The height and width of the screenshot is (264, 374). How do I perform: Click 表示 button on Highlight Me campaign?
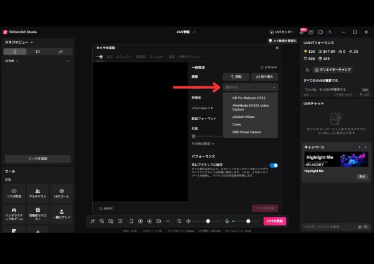pos(362,177)
